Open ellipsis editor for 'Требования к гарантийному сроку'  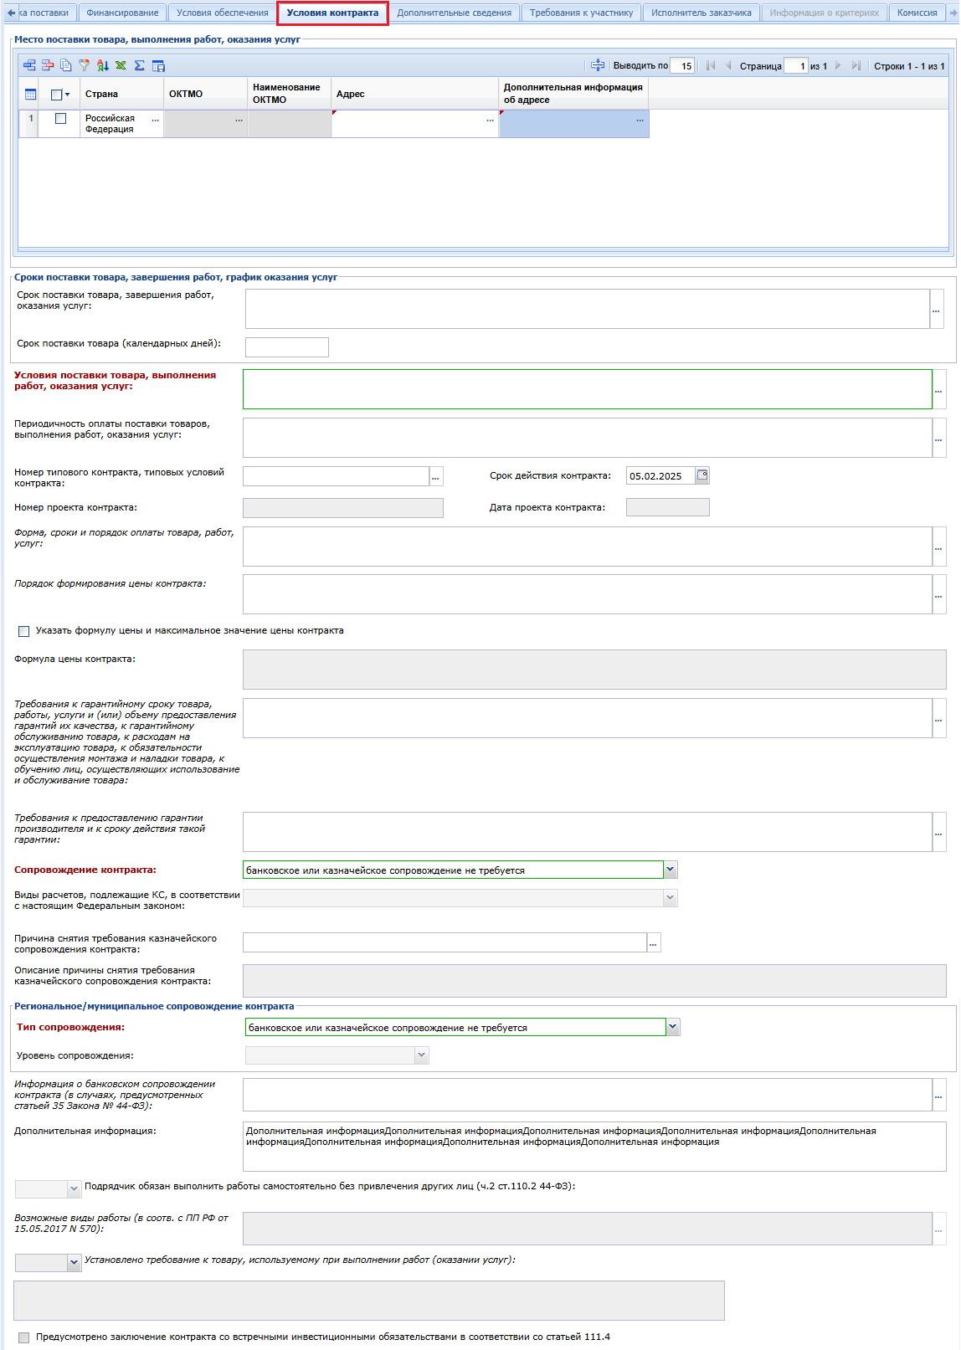coord(938,718)
